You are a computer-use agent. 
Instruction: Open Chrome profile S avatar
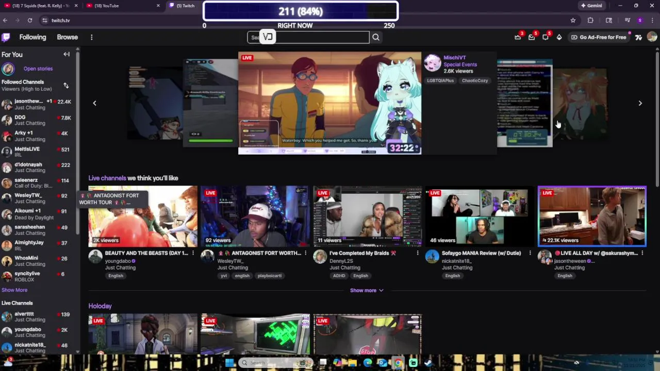640,20
